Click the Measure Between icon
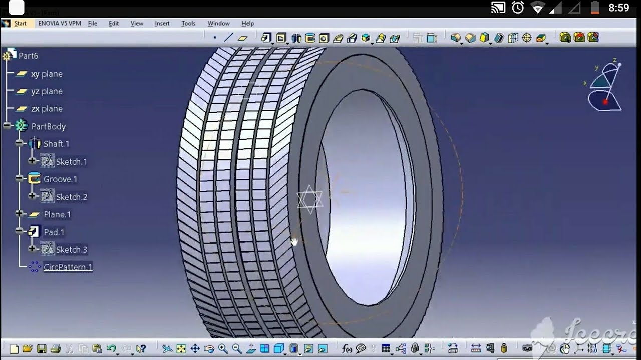The height and width of the screenshot is (360, 641). (476, 349)
